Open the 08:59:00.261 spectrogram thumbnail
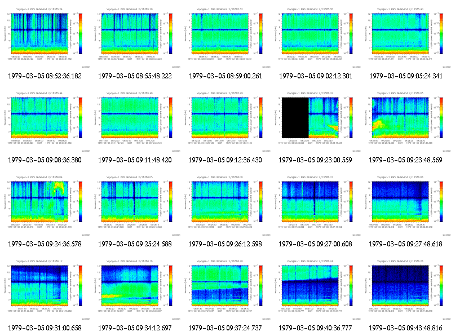Image resolution: width=451 pixels, height=336 pixels. pos(225,37)
